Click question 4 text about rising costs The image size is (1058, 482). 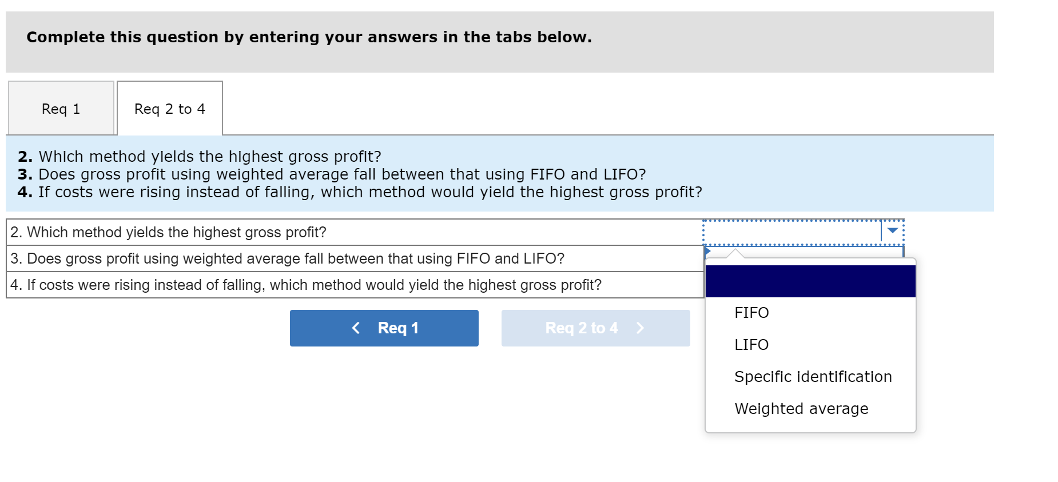tap(305, 284)
